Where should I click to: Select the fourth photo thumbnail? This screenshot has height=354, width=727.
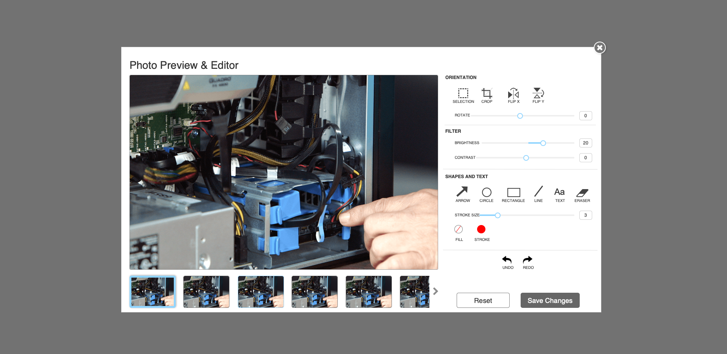tap(315, 292)
